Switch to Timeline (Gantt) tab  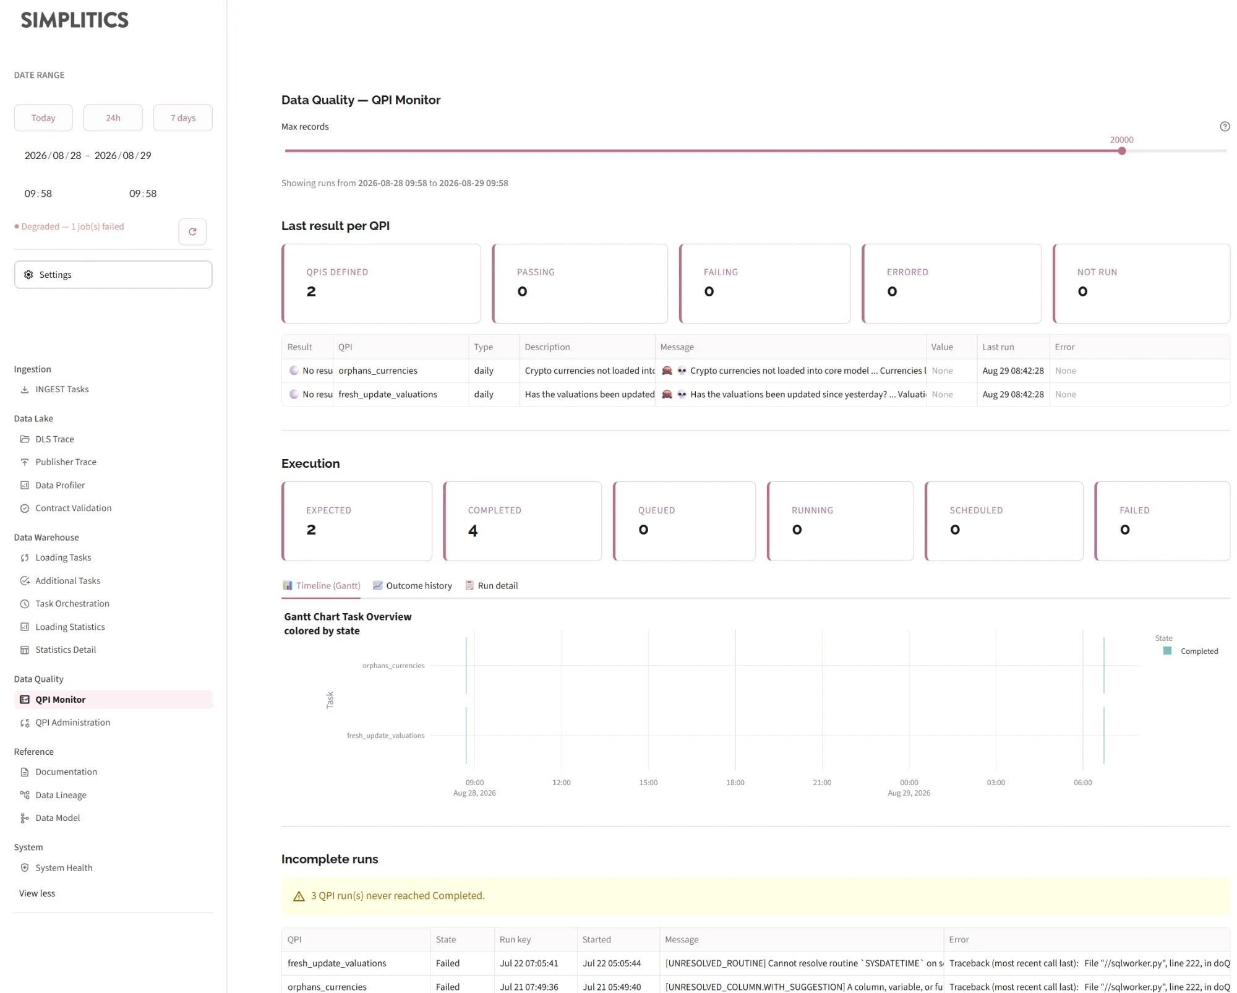tap(322, 585)
